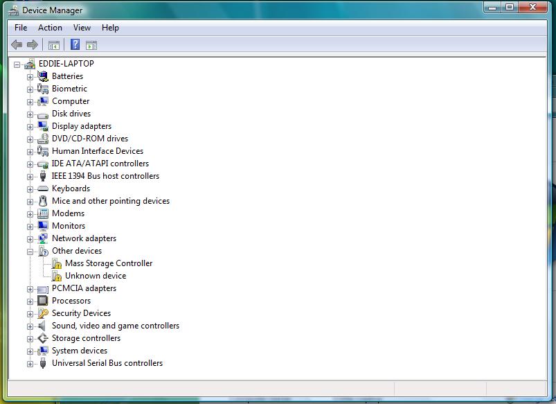Click the Sound, video and game controllers speaker icon
Screen dimensions: 556x404
pos(42,326)
